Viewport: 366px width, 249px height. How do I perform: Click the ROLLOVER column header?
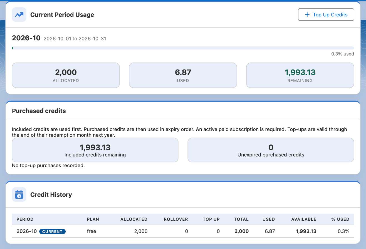click(176, 219)
